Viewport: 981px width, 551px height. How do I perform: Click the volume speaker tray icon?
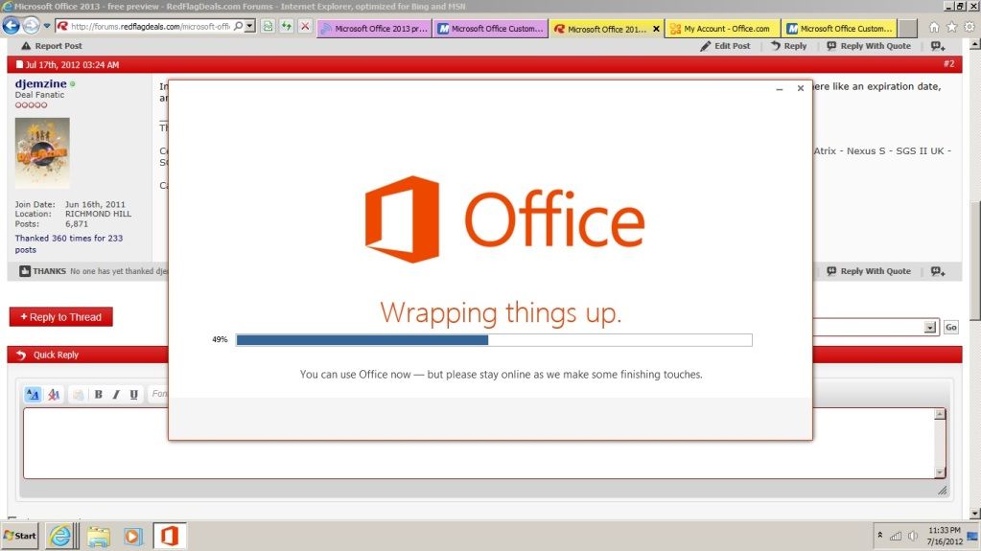(x=913, y=536)
